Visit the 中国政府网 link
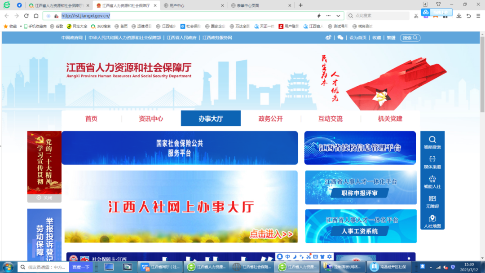Image resolution: width=485 pixels, height=273 pixels. tap(72, 38)
